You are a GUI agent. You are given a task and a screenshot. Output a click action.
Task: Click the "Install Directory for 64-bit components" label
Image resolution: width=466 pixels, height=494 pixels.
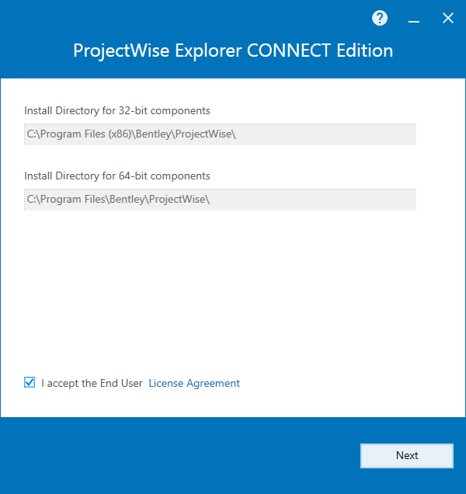pos(117,176)
